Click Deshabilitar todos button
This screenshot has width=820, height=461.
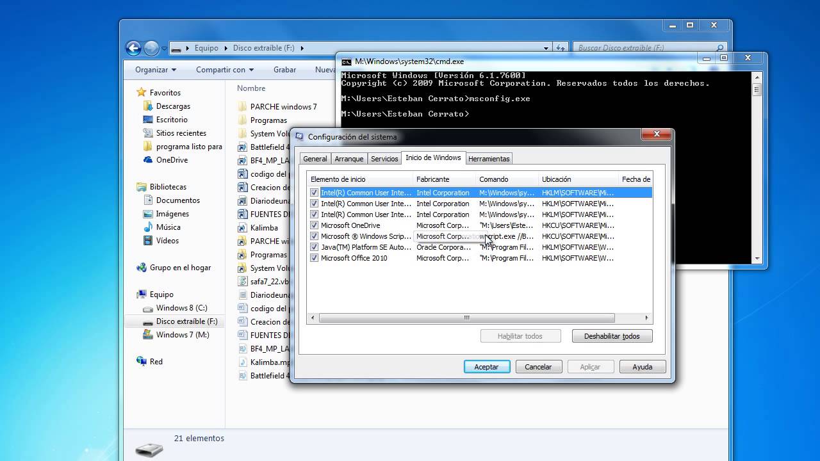coord(612,336)
